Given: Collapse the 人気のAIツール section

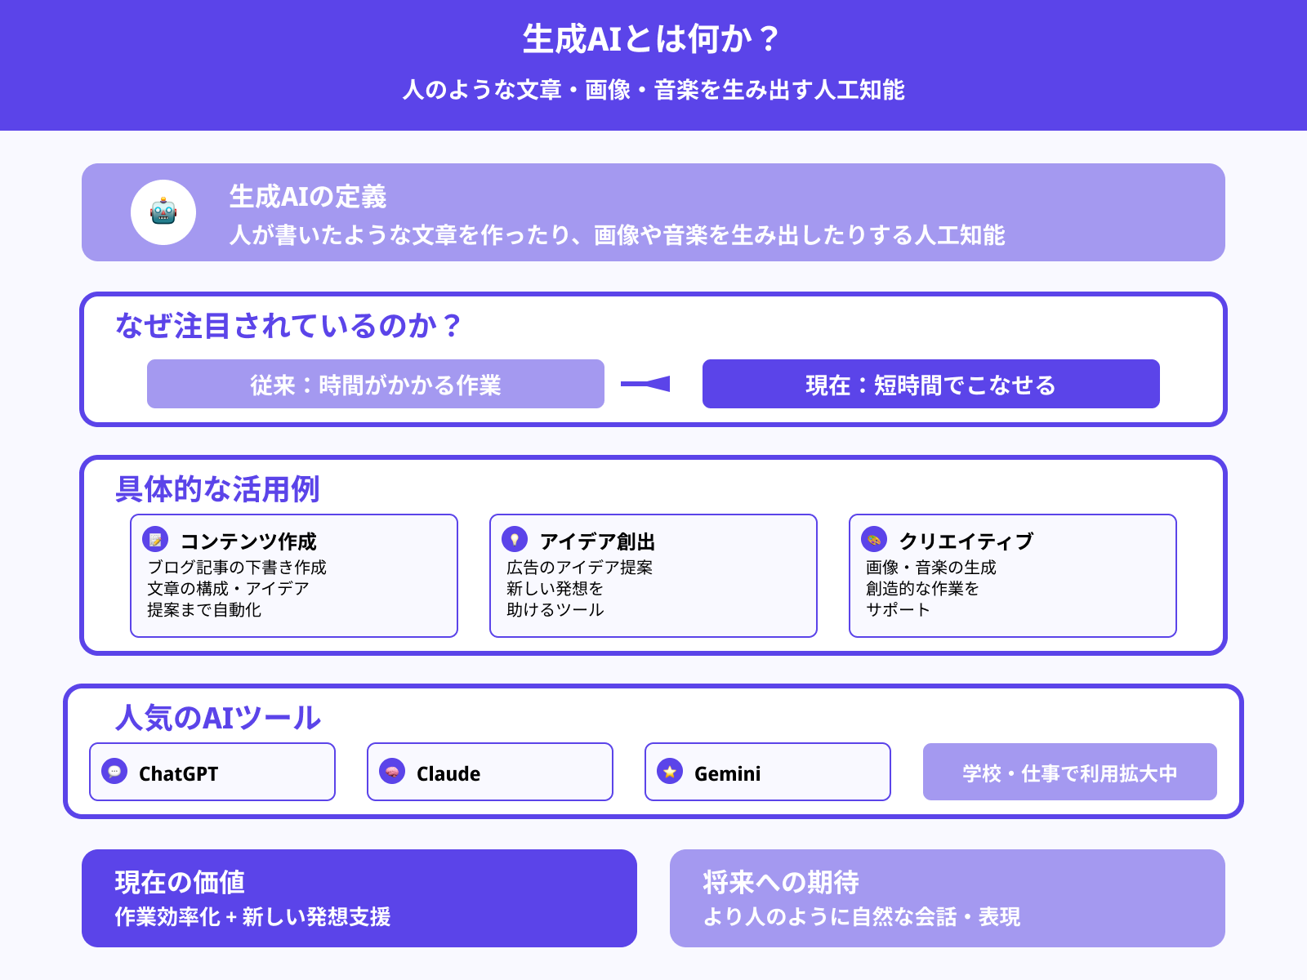Looking at the screenshot, I should click(218, 717).
